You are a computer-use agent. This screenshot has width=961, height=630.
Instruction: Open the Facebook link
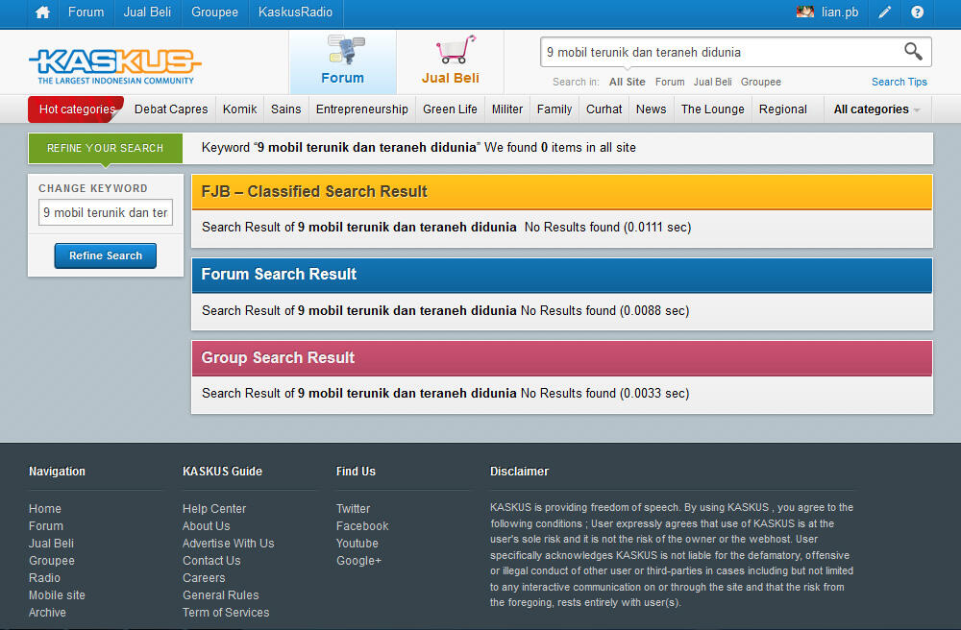[x=362, y=526]
